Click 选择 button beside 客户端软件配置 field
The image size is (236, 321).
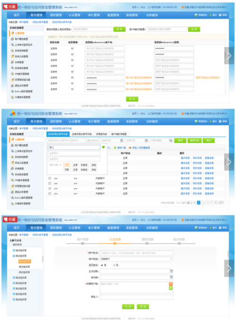194,29
